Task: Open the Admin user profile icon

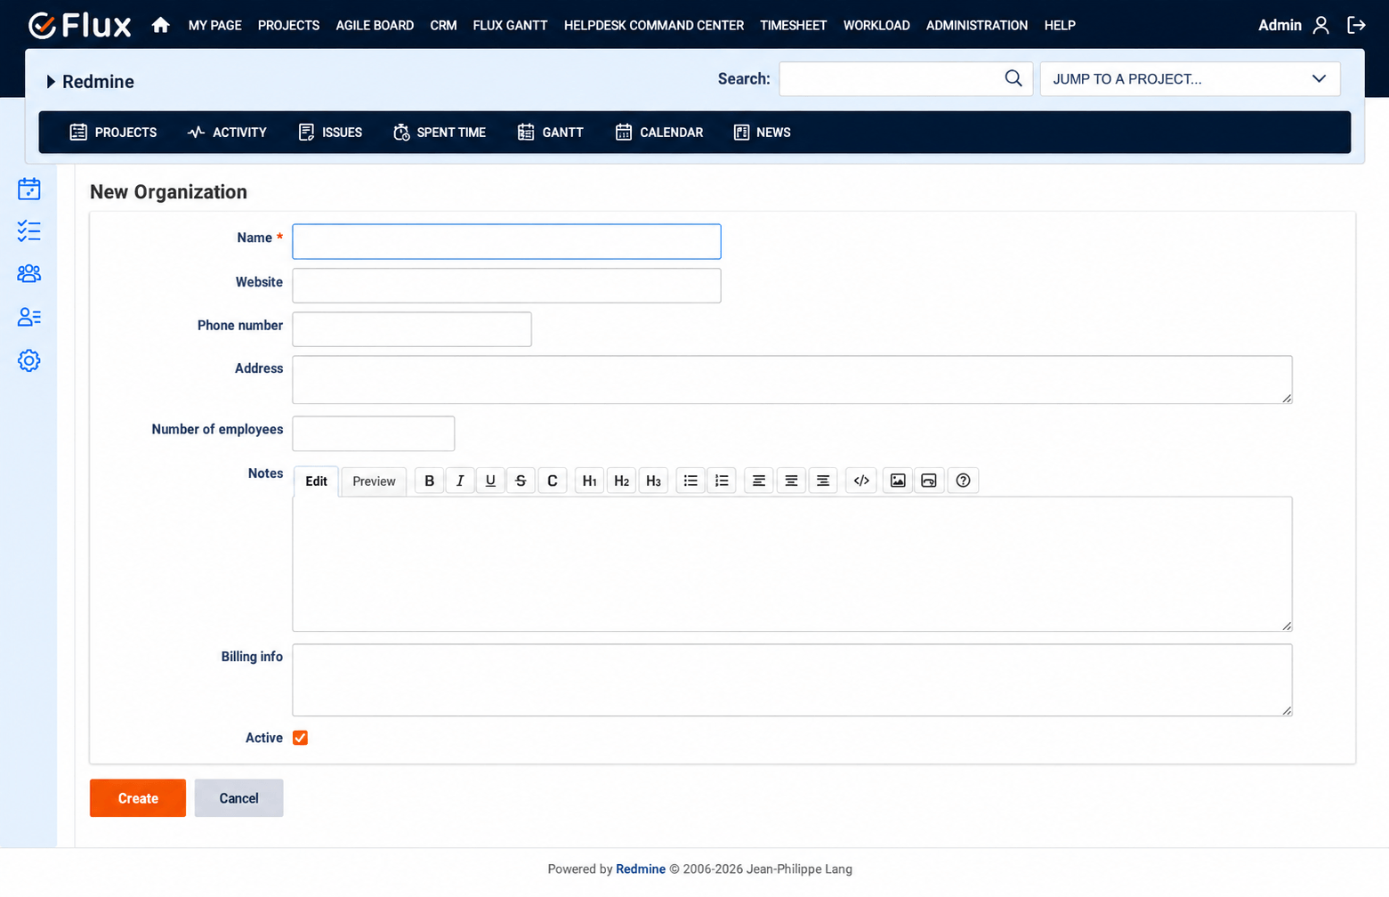Action: click(x=1321, y=25)
